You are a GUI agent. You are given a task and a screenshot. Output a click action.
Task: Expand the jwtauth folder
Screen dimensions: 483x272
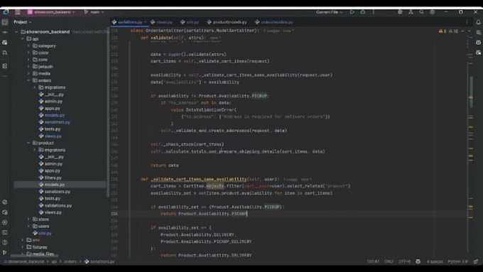click(x=28, y=67)
